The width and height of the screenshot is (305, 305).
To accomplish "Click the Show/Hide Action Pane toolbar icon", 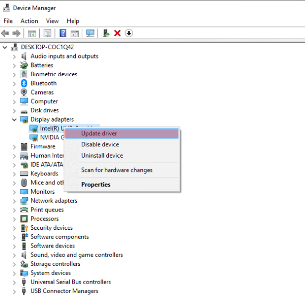I will click(x=75, y=34).
